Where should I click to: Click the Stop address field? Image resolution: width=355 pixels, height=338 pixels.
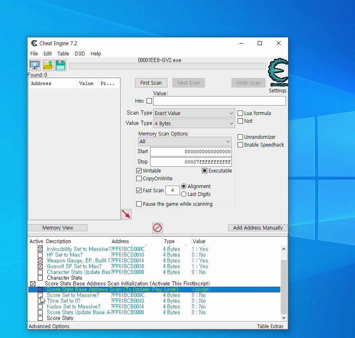pos(191,162)
